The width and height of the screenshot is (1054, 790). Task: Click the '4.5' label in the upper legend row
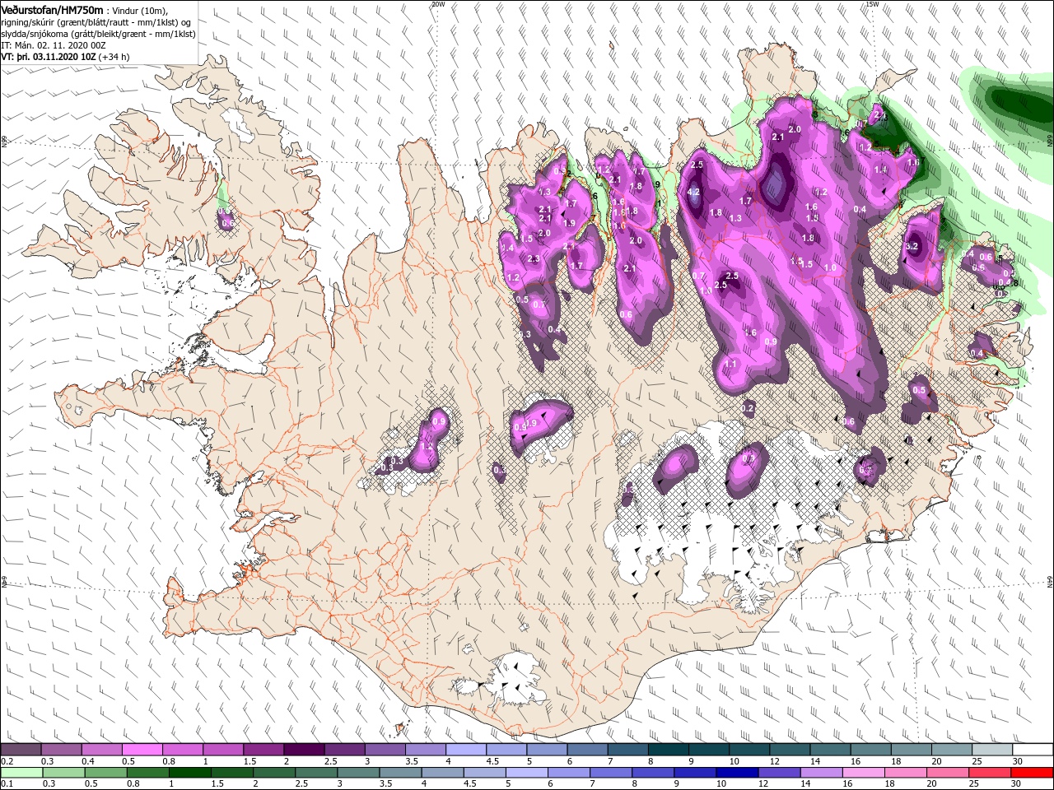[492, 761]
